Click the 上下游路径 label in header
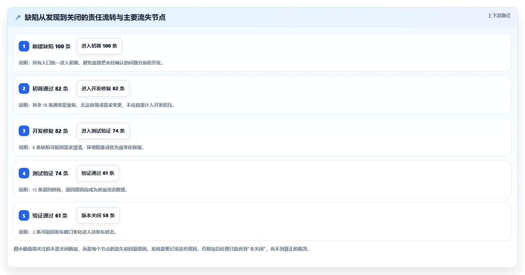Screen dimensions: 525x275 (499, 16)
